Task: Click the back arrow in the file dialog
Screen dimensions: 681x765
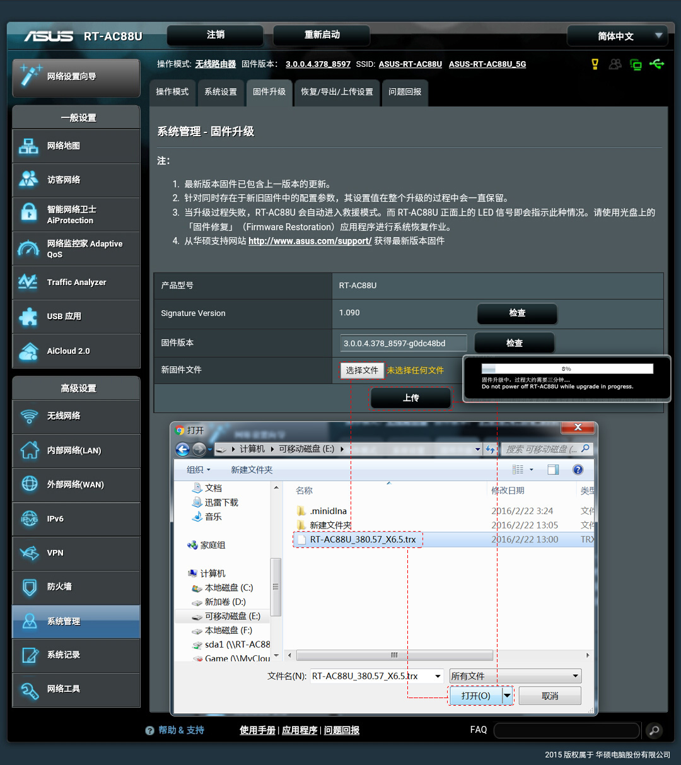Action: pos(183,449)
